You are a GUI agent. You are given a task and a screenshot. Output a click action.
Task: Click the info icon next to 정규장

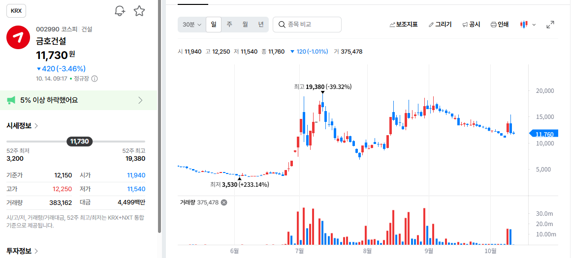click(95, 79)
